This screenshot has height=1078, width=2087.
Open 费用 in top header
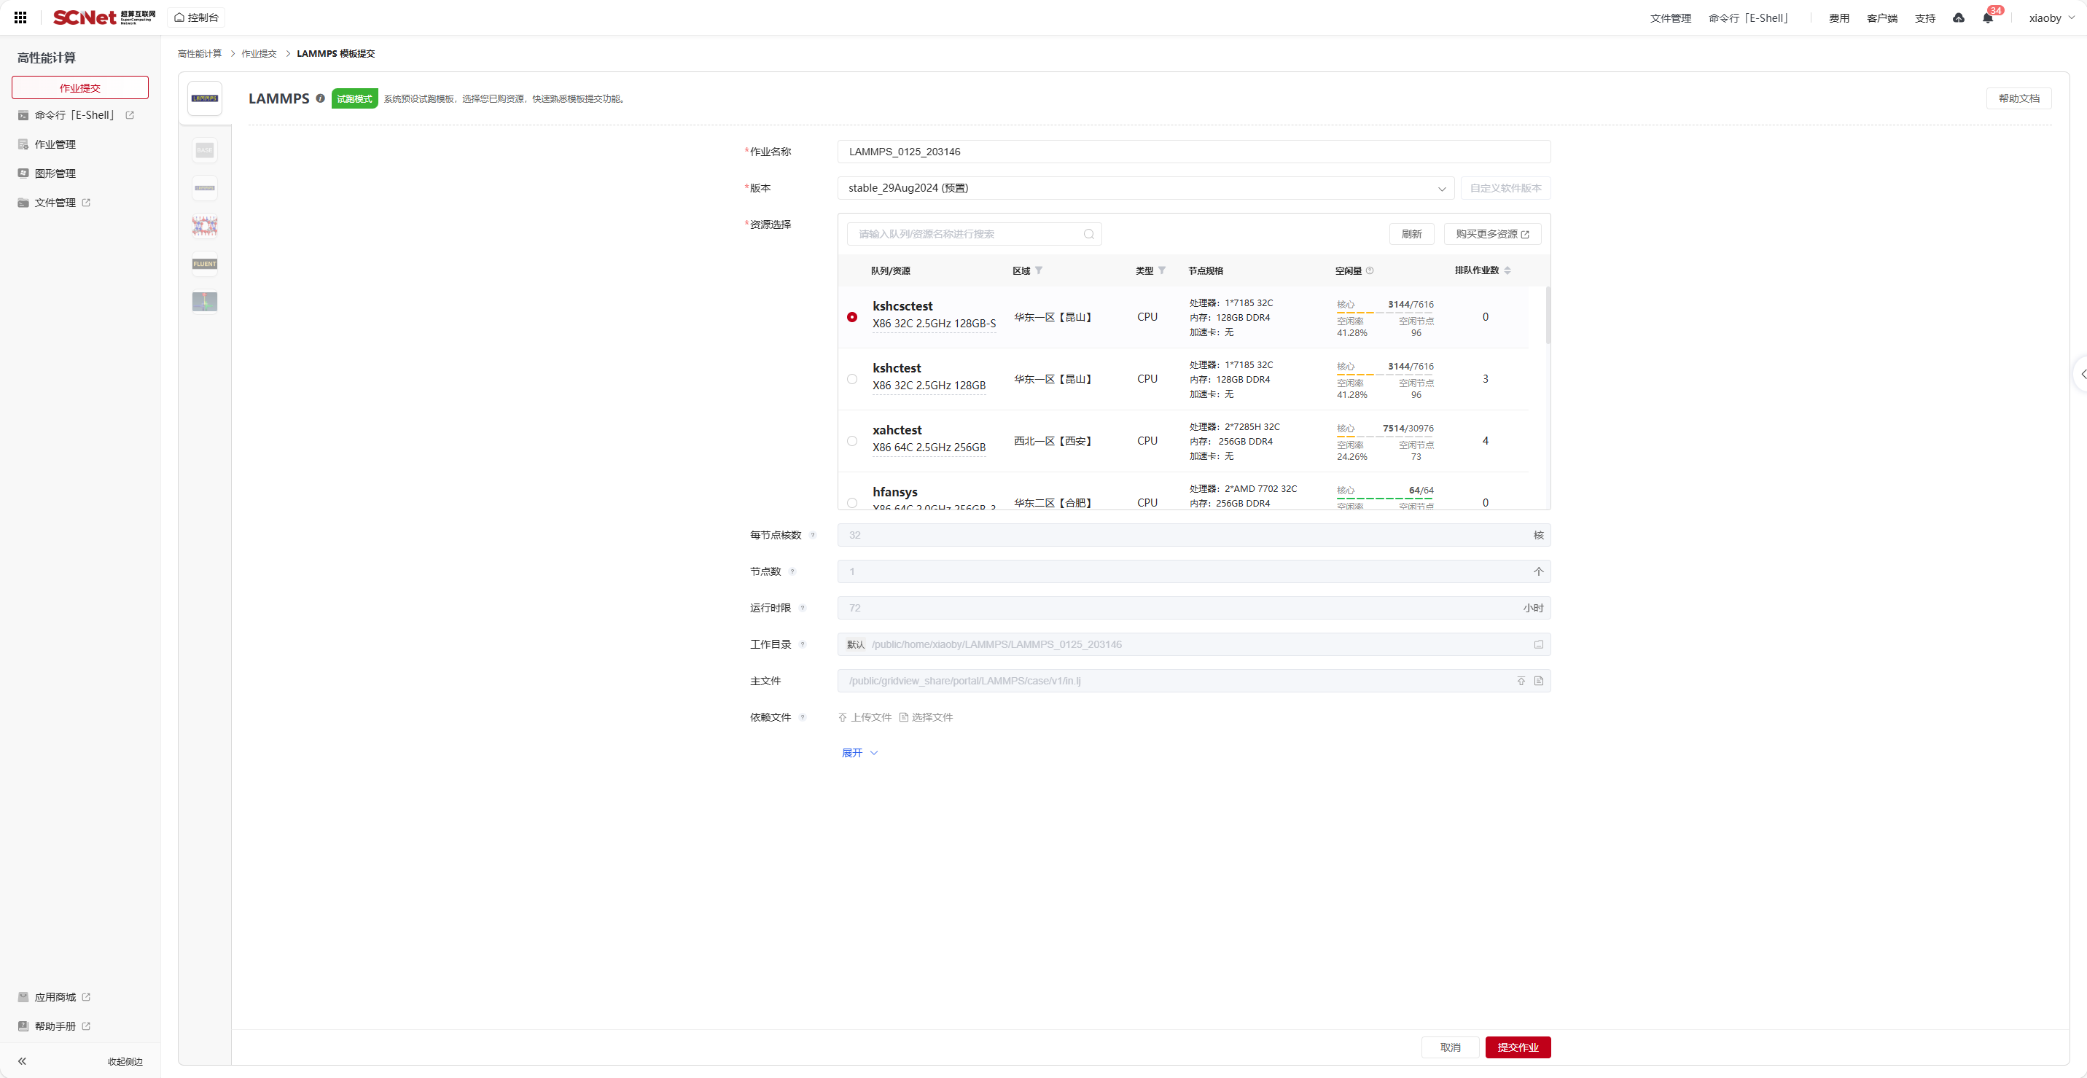pos(1838,17)
